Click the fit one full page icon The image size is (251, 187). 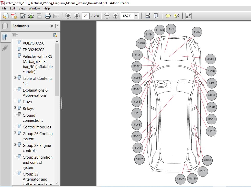tap(156, 16)
